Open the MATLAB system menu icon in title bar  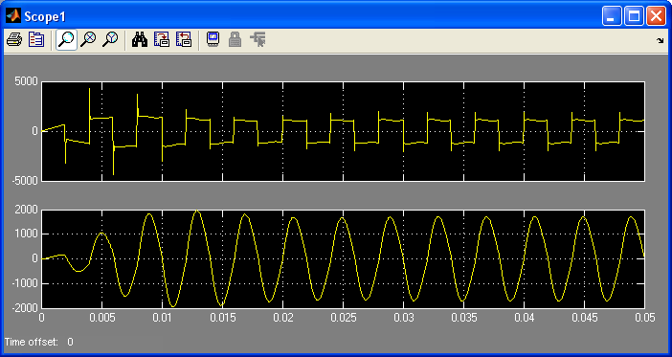[x=12, y=16]
